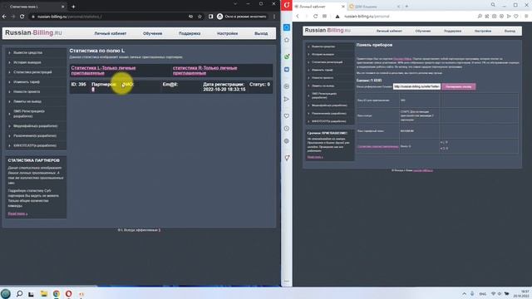Open a new tab in Opera
This screenshot has height=299, width=532.
406,6
